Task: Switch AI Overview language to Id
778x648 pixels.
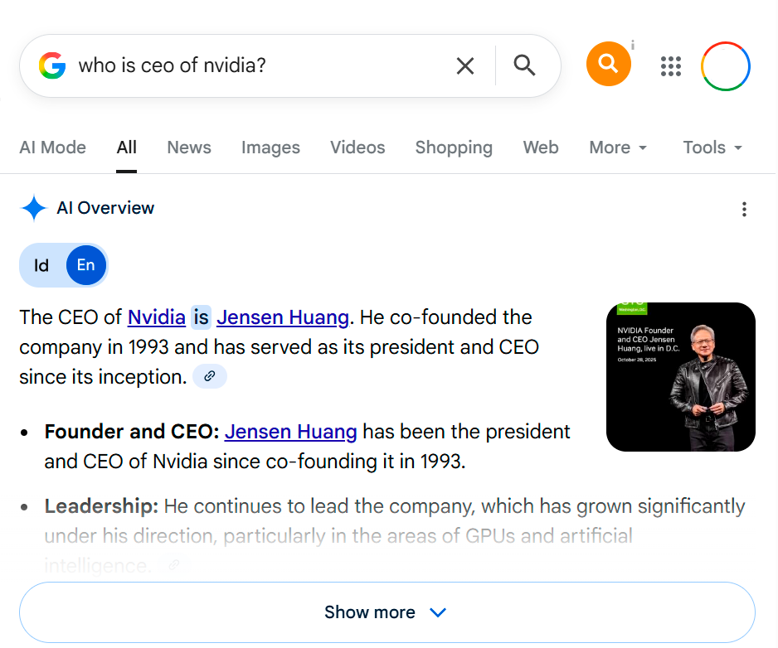Action: pyautogui.click(x=41, y=265)
